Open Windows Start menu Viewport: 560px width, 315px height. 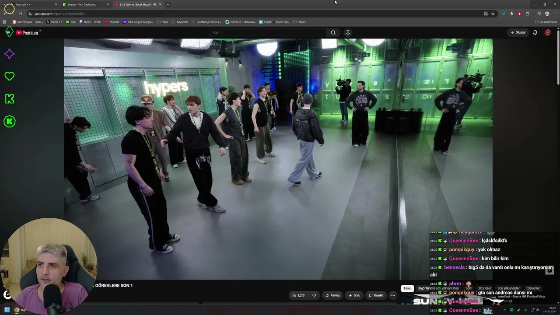7,310
